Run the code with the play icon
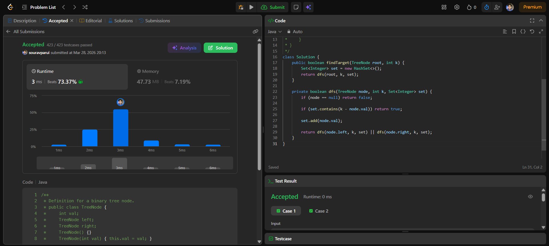The image size is (549, 246). 251,7
